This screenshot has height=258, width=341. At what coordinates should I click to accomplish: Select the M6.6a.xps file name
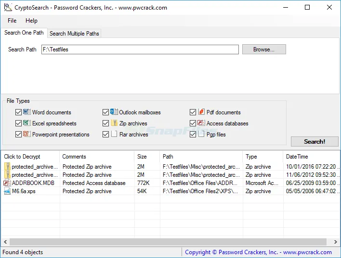tap(24, 191)
